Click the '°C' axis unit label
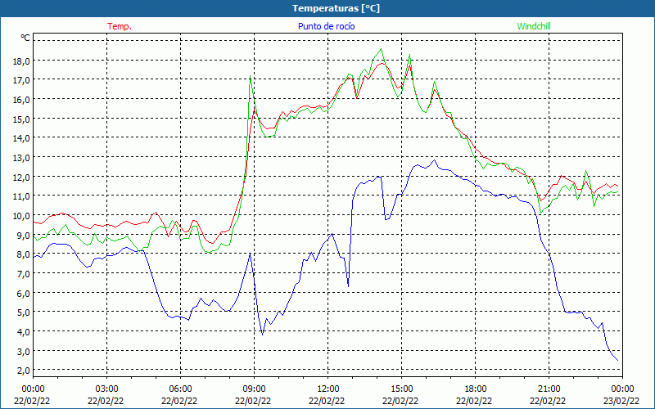 pyautogui.click(x=25, y=38)
